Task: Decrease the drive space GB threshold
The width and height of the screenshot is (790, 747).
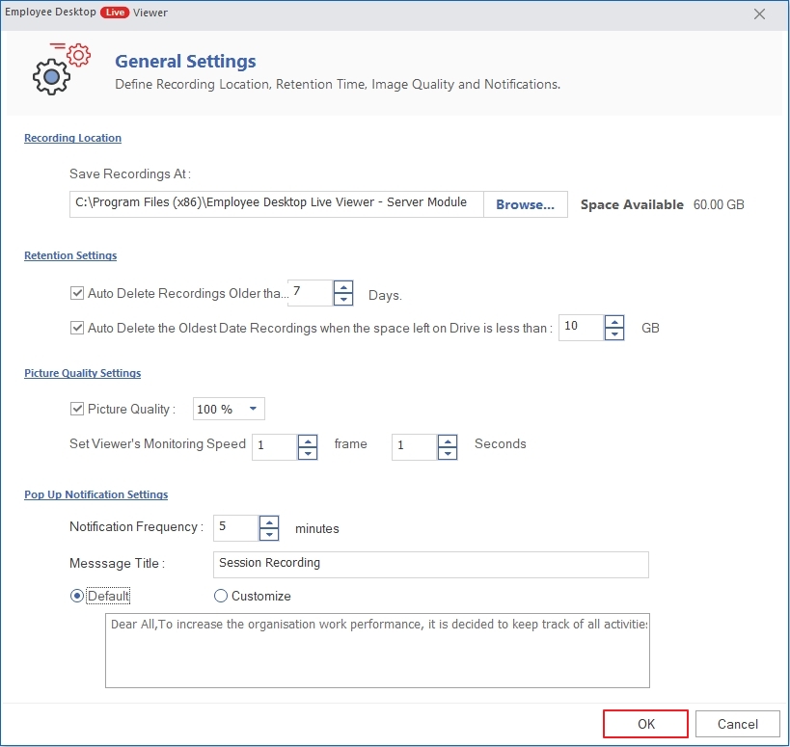Action: [x=614, y=333]
